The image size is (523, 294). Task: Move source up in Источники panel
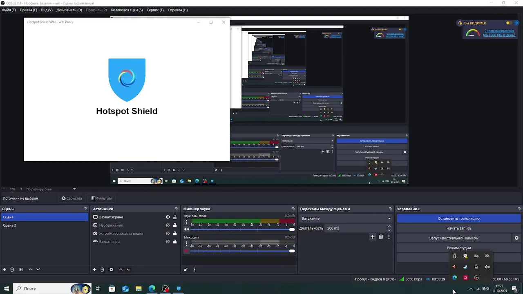[121, 269]
